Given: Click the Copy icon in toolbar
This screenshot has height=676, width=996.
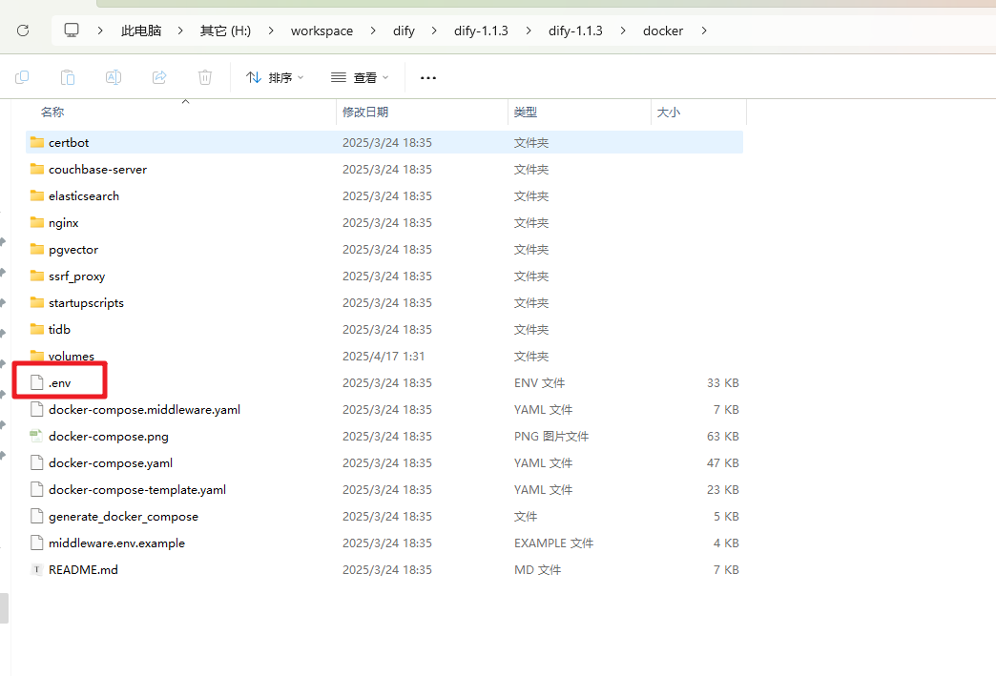Looking at the screenshot, I should (22, 77).
